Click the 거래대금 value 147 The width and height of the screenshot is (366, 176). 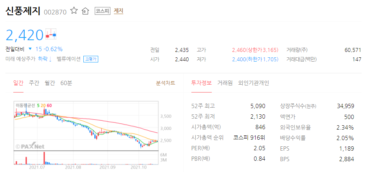[357, 59]
